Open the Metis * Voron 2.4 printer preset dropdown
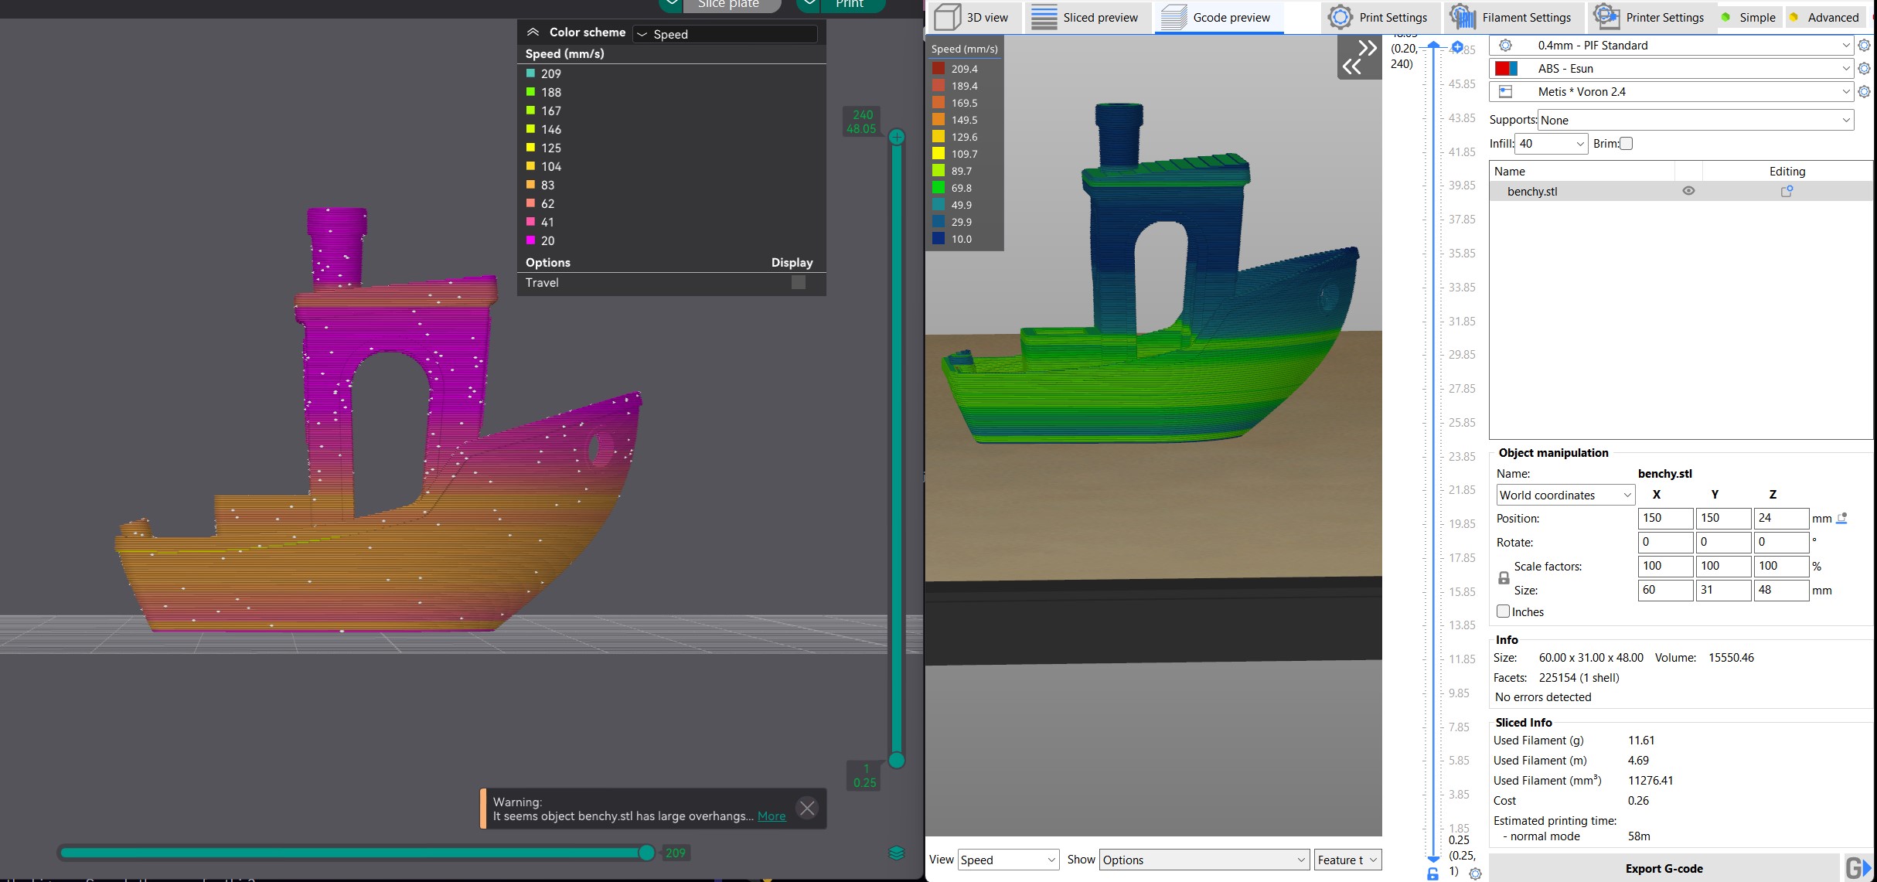Viewport: 1877px width, 882px height. tap(1671, 92)
